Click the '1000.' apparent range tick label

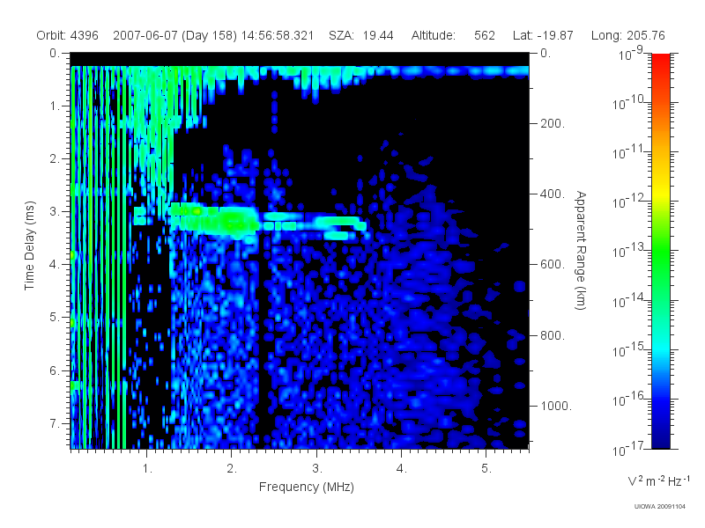(556, 406)
